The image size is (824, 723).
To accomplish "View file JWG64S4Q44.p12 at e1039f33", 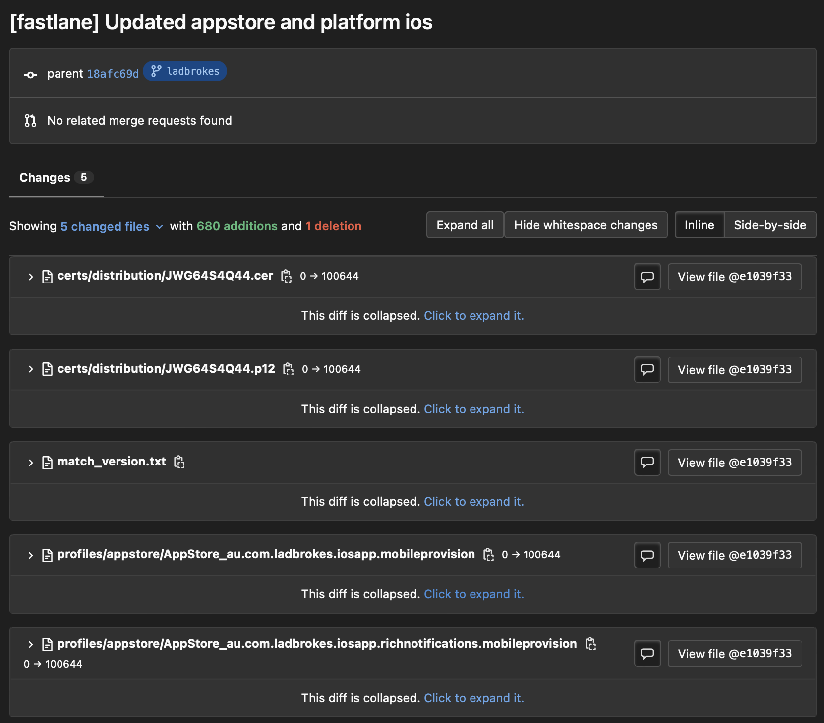I will point(735,370).
